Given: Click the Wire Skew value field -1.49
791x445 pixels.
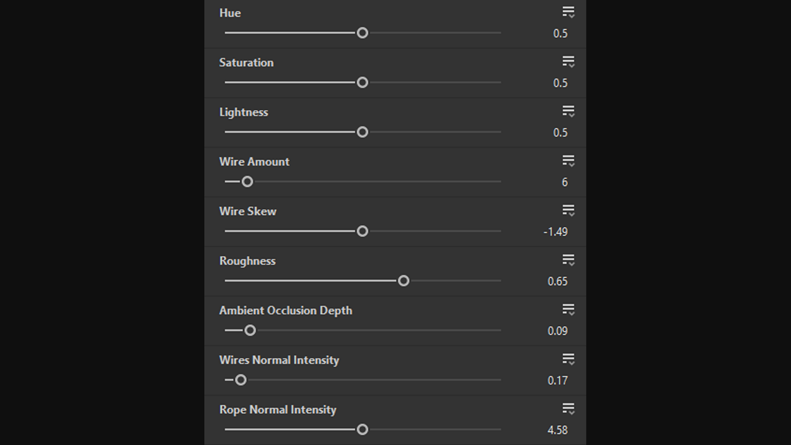Looking at the screenshot, I should click(x=555, y=232).
